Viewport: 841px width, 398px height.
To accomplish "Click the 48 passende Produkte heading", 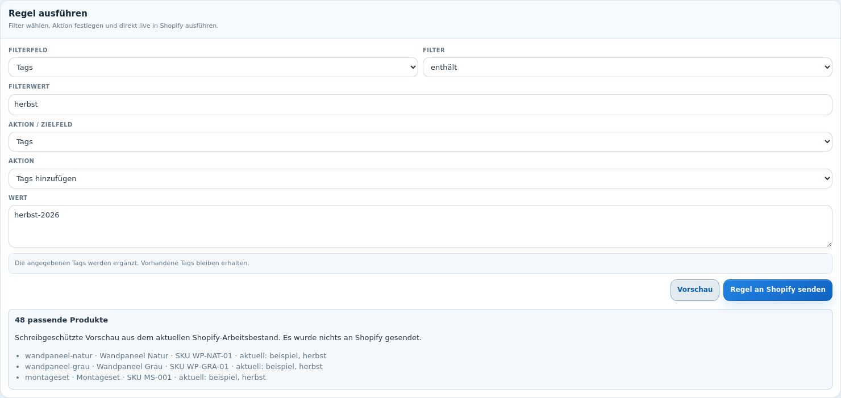I will [x=61, y=320].
